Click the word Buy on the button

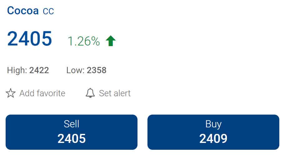coord(213,125)
